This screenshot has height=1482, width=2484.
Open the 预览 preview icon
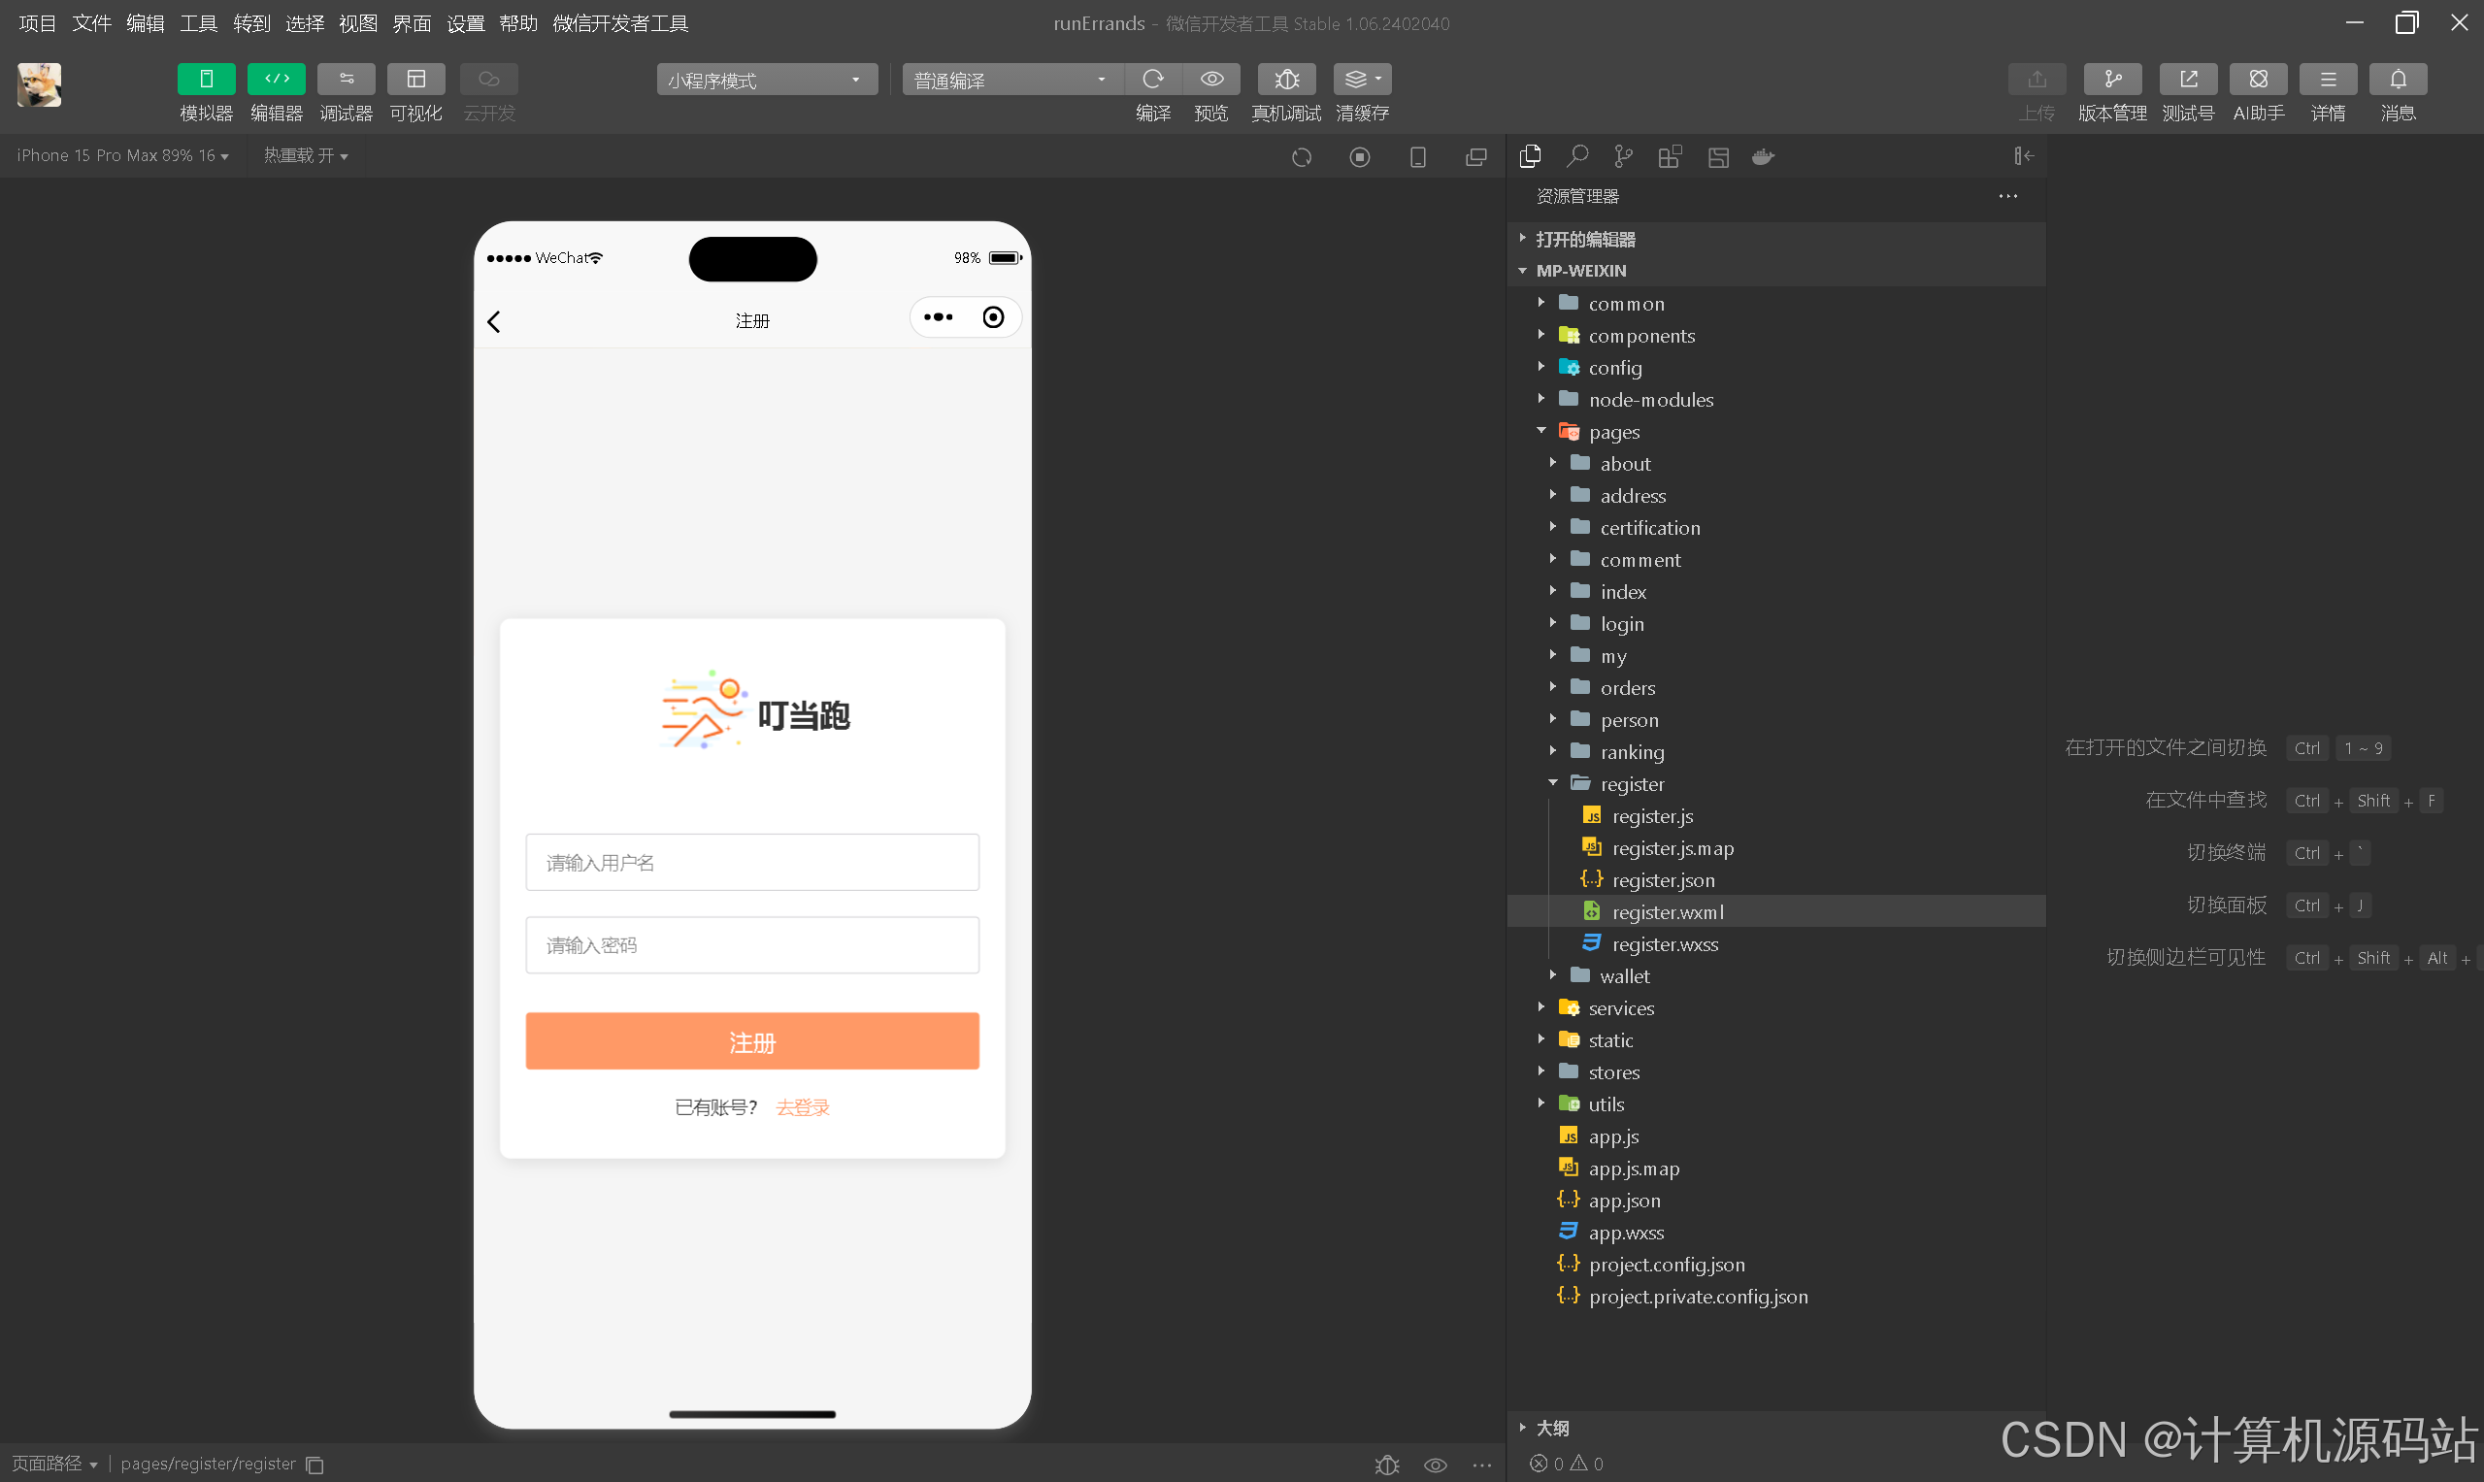click(1211, 79)
